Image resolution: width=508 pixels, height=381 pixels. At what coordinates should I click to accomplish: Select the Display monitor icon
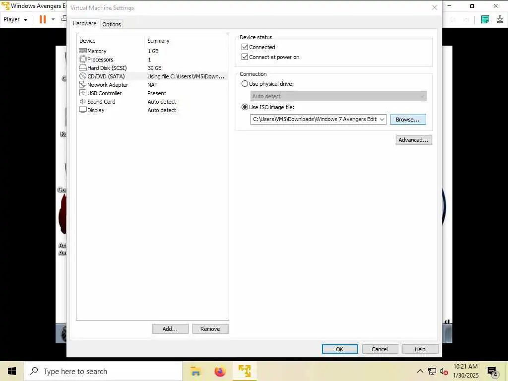coord(83,110)
